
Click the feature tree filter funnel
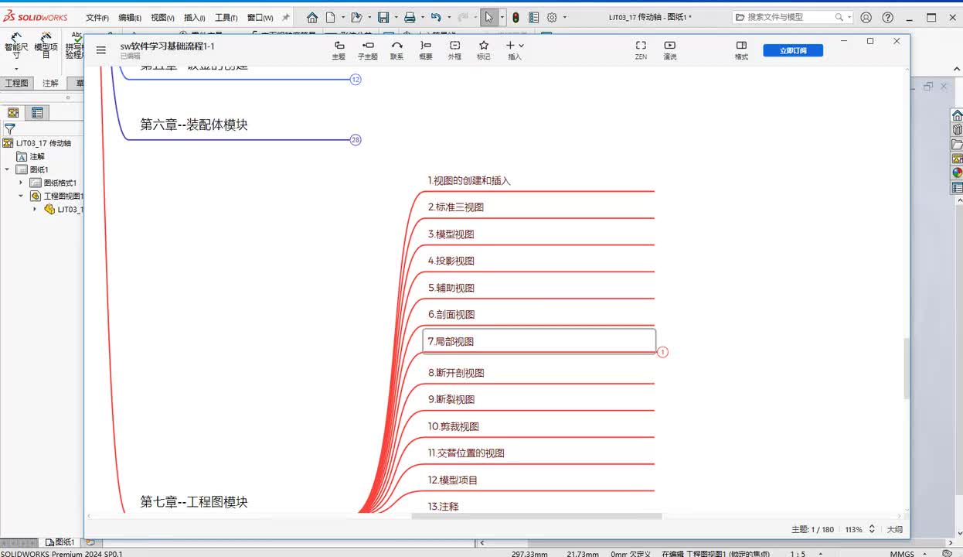tap(10, 129)
